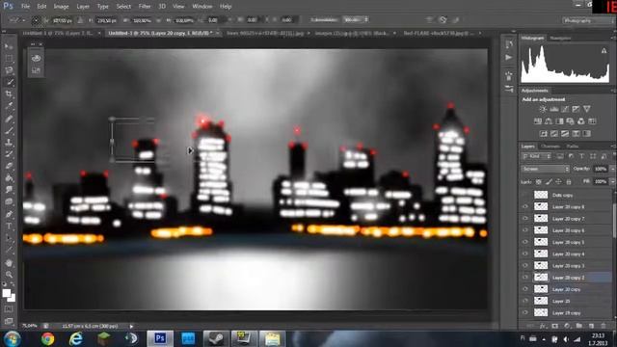Open the Adjustments panel menu

613,91
